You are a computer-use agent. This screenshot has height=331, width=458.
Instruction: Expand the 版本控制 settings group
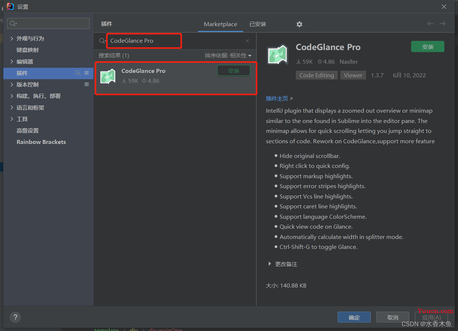point(12,84)
